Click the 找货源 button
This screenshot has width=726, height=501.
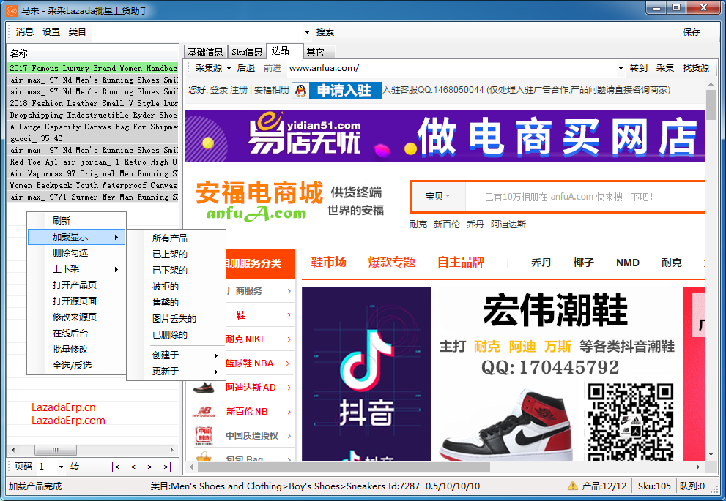click(696, 68)
